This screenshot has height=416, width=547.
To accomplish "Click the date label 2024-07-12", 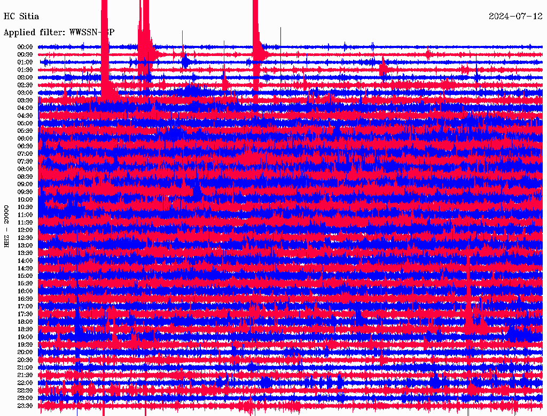I will click(x=515, y=17).
